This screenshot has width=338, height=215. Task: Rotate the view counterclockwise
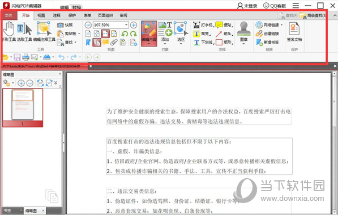coord(125,33)
